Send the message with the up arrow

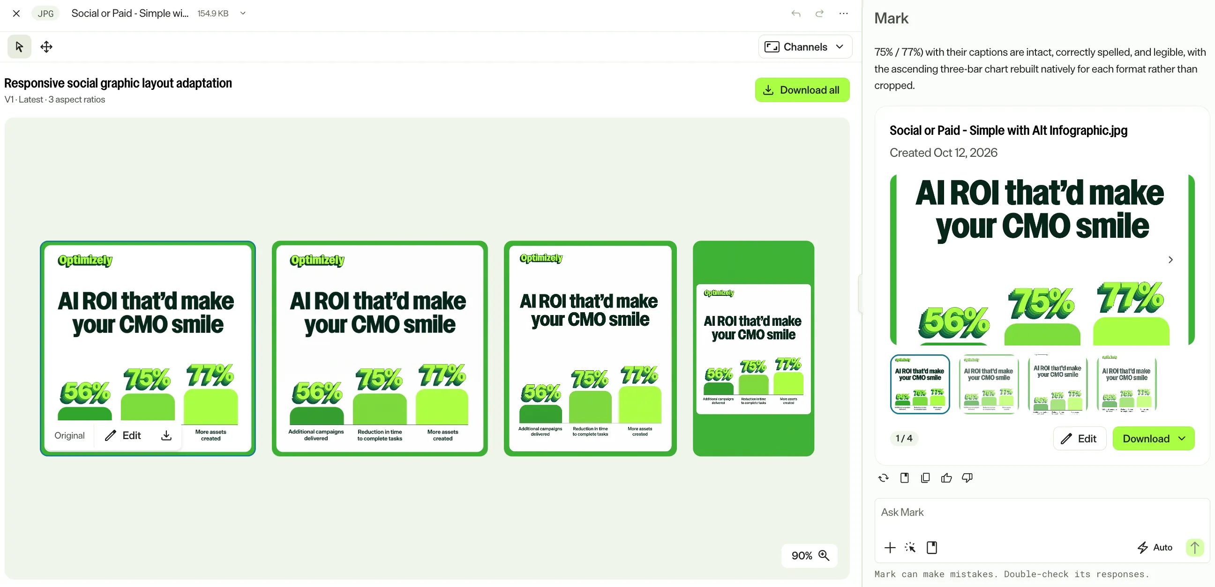click(x=1195, y=547)
